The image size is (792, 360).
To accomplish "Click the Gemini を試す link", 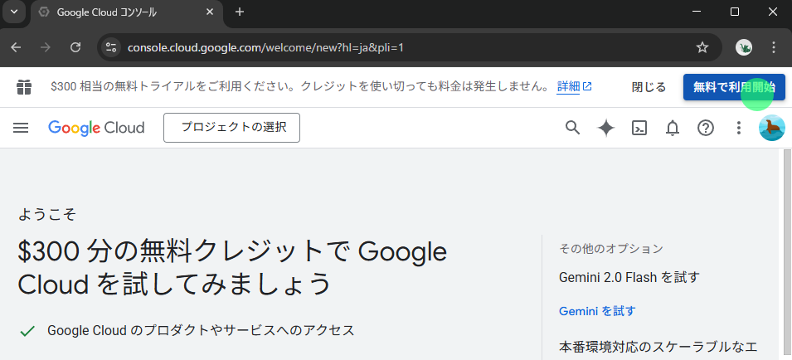I will (x=597, y=311).
